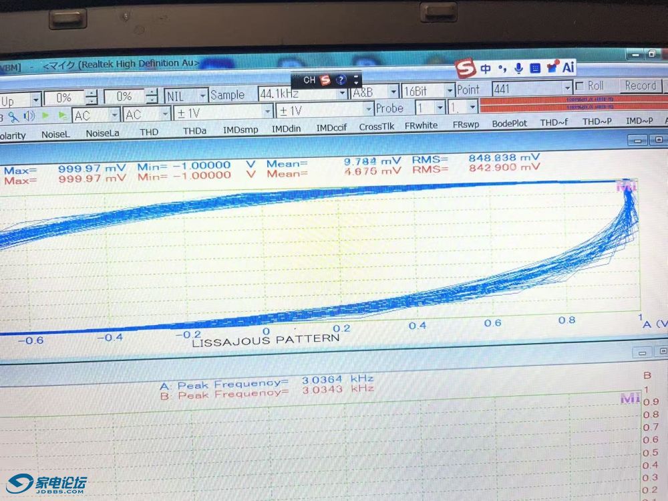Enable the Roll checkbox
This screenshot has width=668, height=501.
(x=579, y=87)
